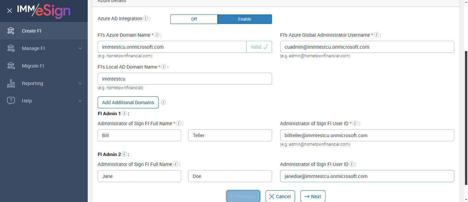Expand the Manage FI submenu

coord(80,48)
